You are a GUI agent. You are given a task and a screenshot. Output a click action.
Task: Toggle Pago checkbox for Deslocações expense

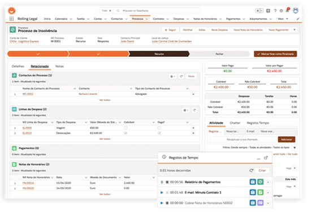coord(159,133)
